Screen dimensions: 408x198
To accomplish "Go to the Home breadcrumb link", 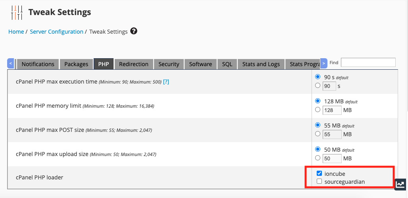I will pyautogui.click(x=16, y=32).
